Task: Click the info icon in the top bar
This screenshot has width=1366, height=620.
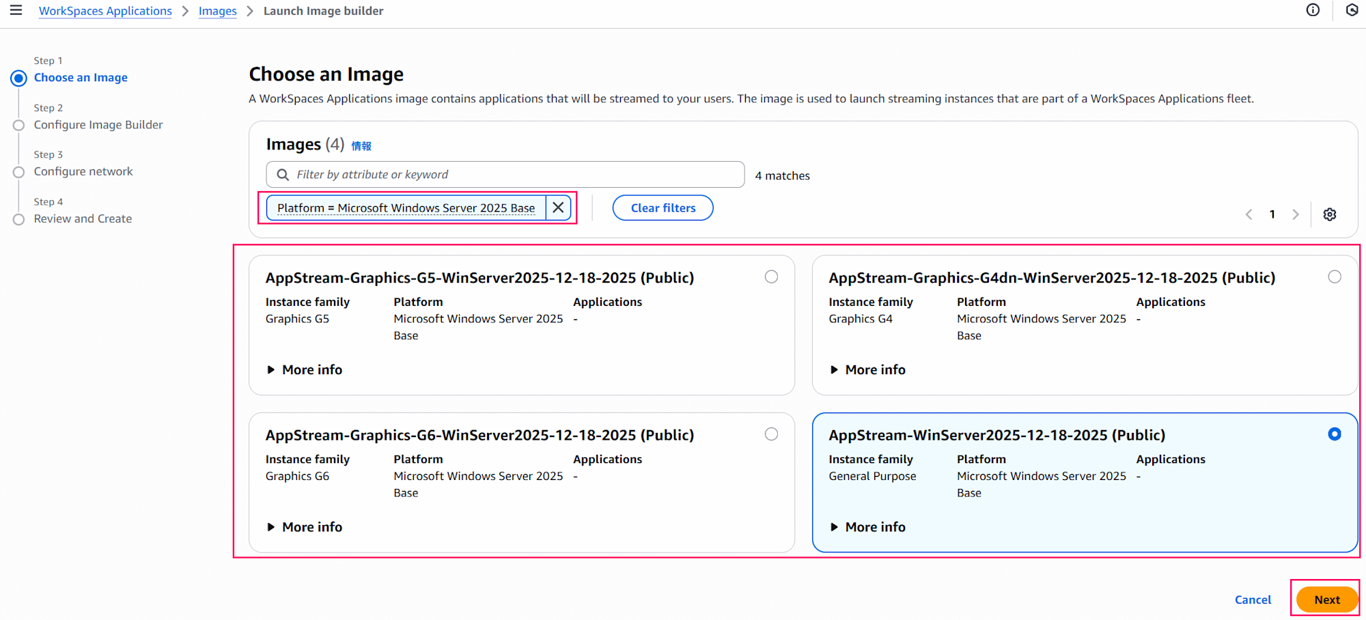Action: pos(1313,10)
